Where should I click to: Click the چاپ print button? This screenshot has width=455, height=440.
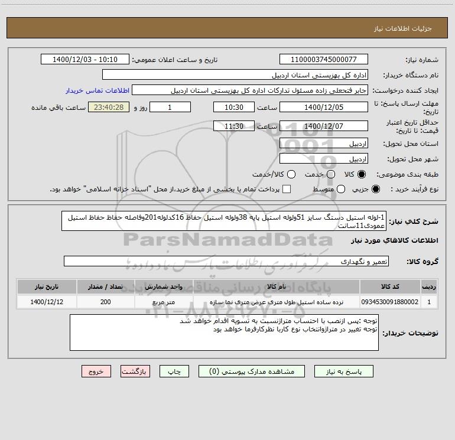174,371
